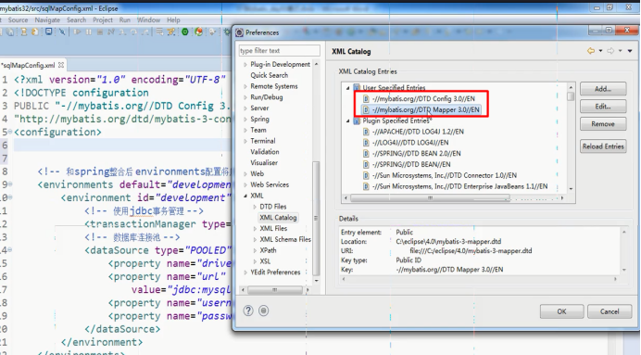
Task: Collapse User Specified Entries in catalog
Action: click(348, 87)
